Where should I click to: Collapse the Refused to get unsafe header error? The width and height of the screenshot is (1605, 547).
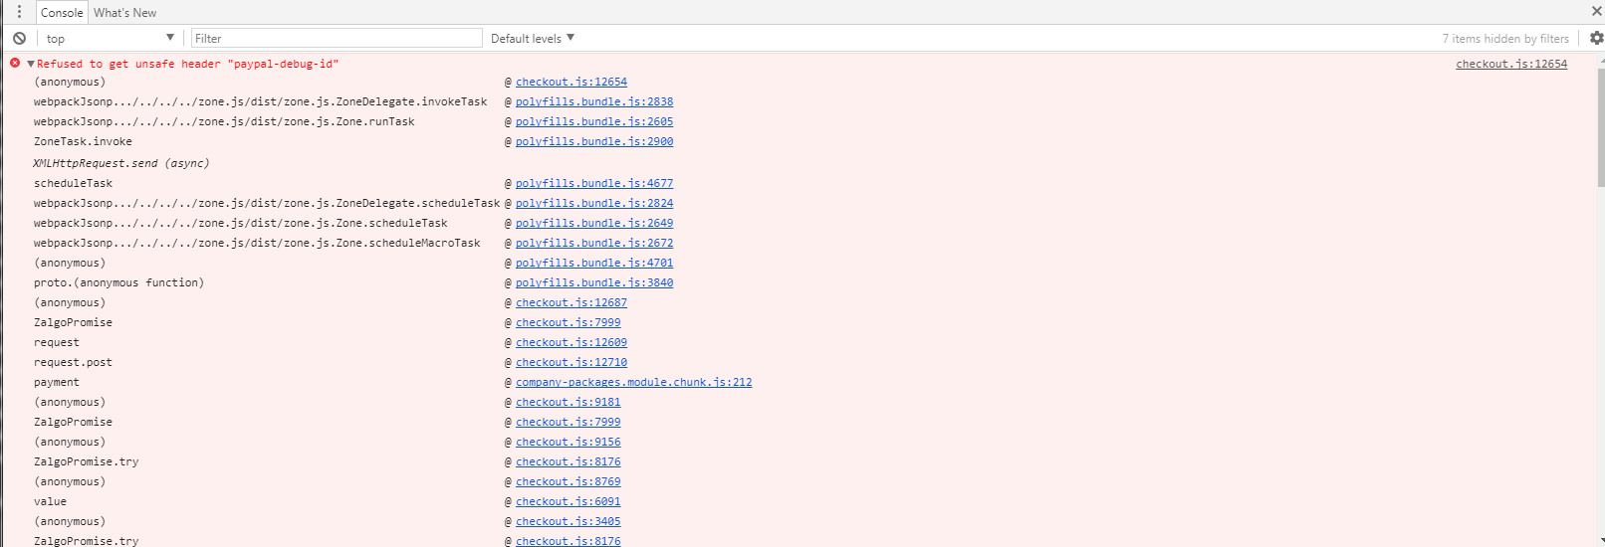coord(31,64)
